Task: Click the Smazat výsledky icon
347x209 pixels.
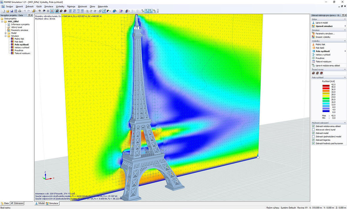Action: pyautogui.click(x=313, y=37)
